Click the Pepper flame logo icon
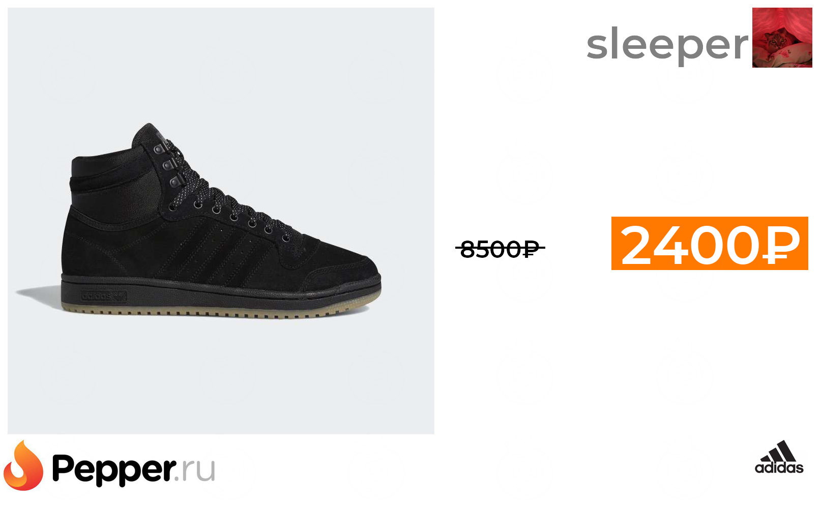821x505 pixels. [23, 465]
